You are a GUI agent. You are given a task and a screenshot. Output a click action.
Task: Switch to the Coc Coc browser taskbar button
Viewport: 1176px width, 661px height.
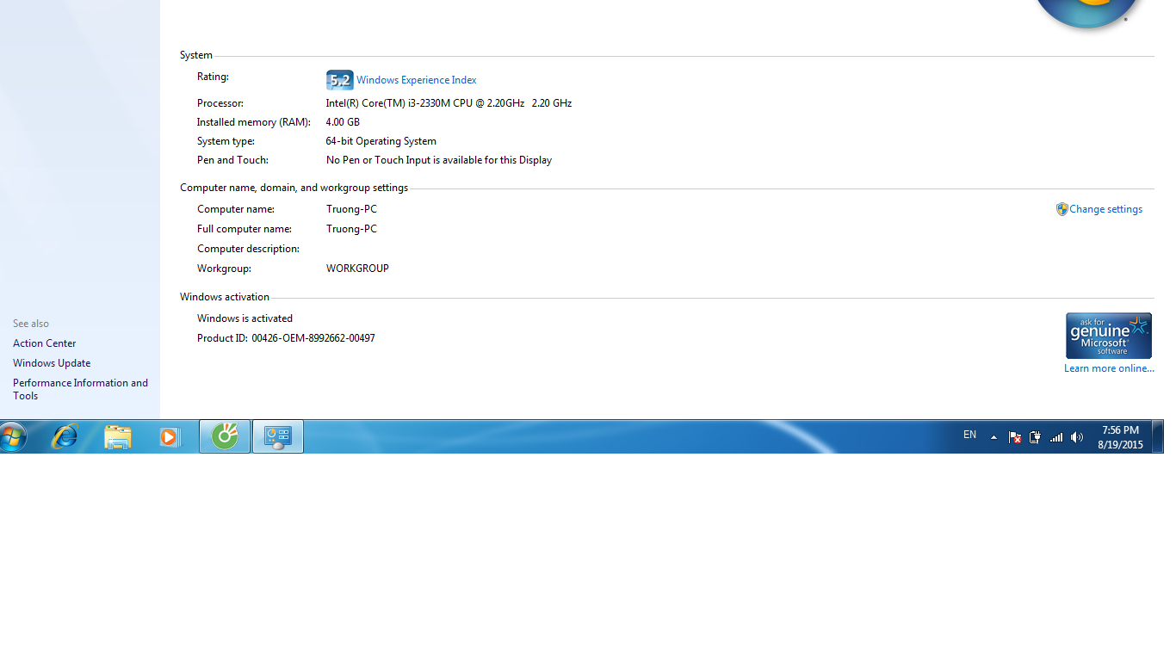point(225,437)
